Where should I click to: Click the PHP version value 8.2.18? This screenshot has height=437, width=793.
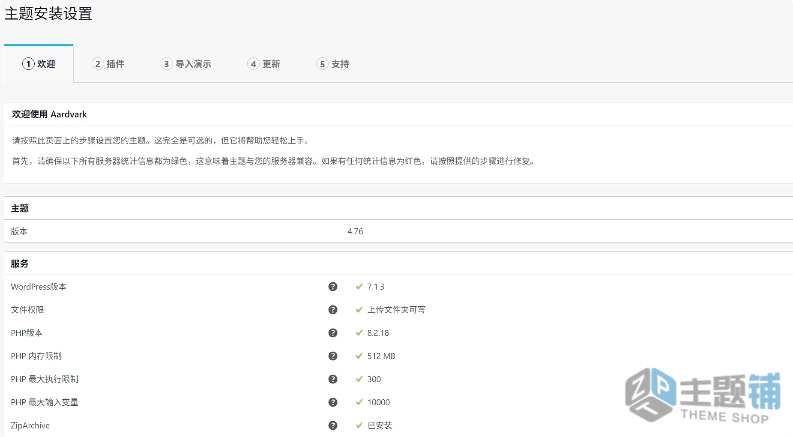[378, 333]
